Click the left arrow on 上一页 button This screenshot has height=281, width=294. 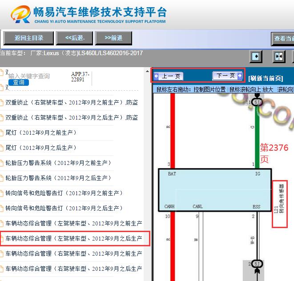[156, 76]
